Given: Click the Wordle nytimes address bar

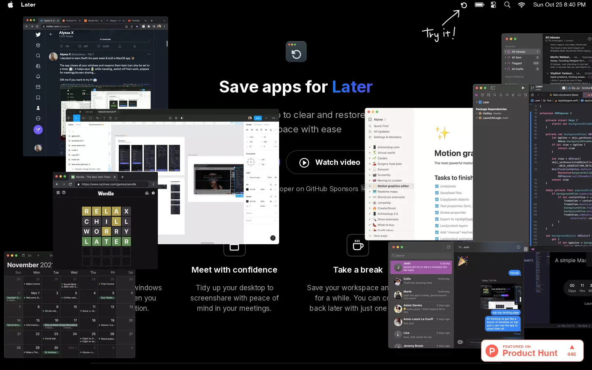Looking at the screenshot, I should [x=112, y=184].
